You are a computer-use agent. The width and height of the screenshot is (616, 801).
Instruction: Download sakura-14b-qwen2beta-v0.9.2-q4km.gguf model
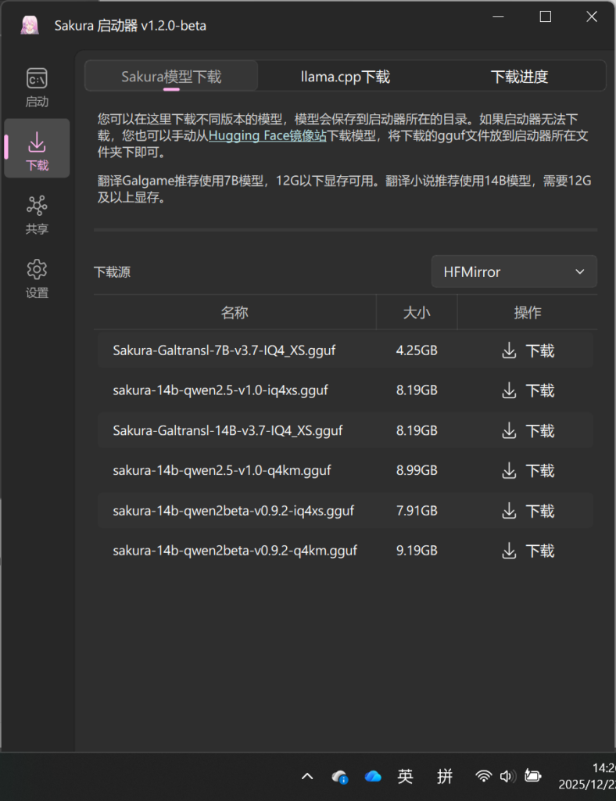pyautogui.click(x=528, y=551)
